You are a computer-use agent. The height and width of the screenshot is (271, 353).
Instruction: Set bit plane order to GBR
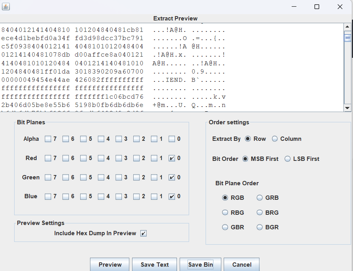coord(225,227)
